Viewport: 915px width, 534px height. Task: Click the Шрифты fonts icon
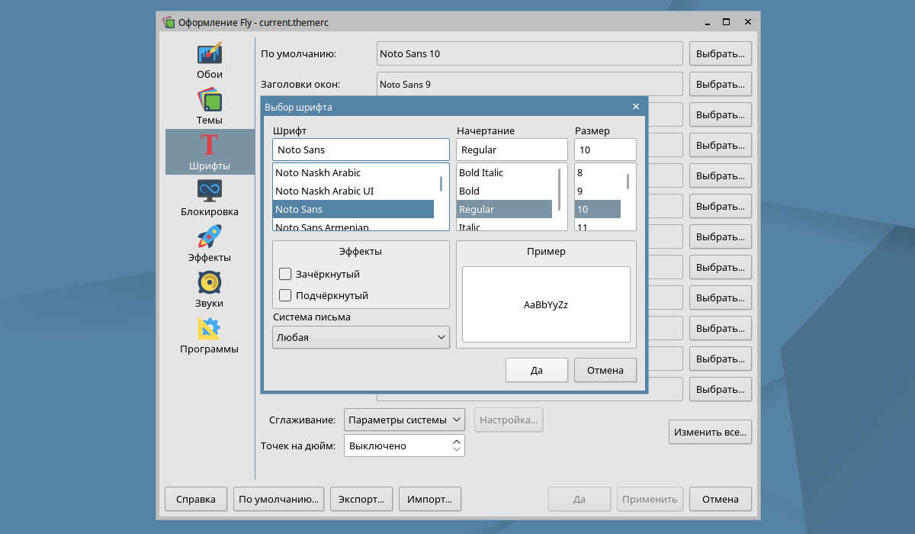210,146
